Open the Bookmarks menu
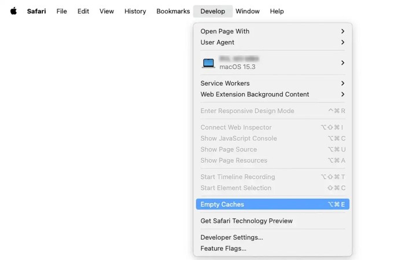Image resolution: width=405 pixels, height=260 pixels. click(173, 11)
